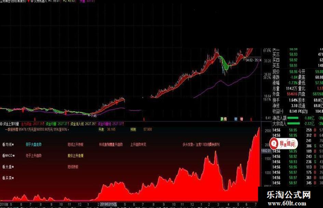Click the 我要提问 floating button

pos(284,143)
